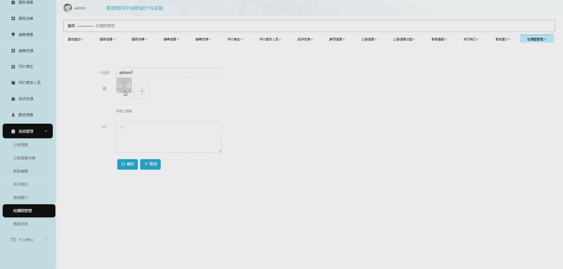Click the uploaded image thumbnail

(124, 85)
